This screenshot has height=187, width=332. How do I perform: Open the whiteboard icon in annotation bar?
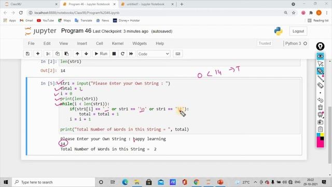320,115
